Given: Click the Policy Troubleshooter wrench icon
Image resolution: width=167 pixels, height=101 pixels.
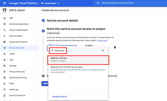Looking at the screenshot, I should (4, 30).
